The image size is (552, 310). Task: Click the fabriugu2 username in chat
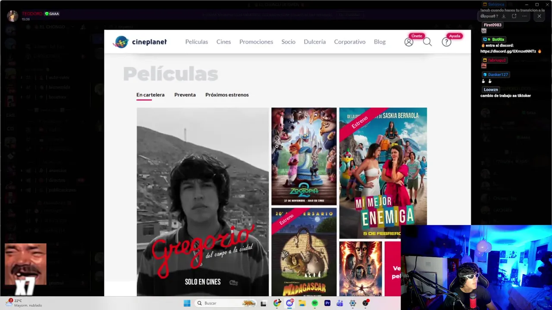497,60
